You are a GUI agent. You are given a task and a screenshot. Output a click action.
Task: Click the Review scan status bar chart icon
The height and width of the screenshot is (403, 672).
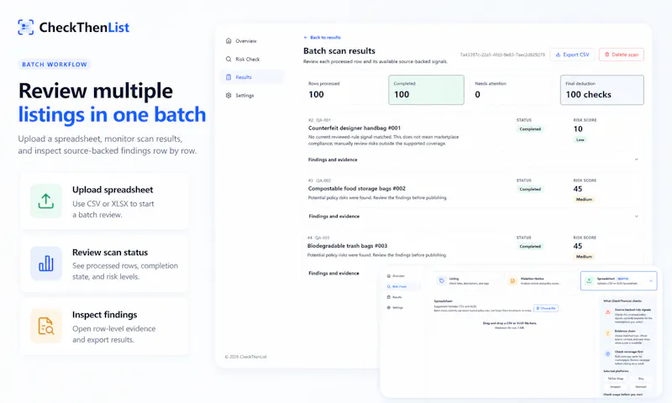tap(46, 264)
